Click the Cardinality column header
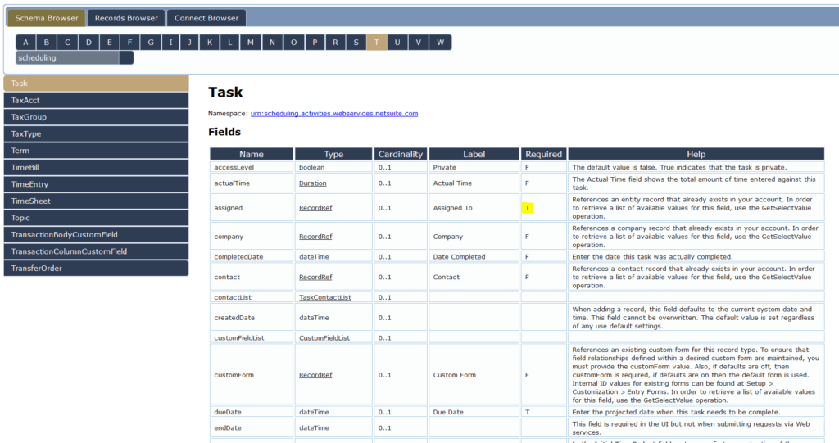Image resolution: width=839 pixels, height=443 pixels. 400,154
